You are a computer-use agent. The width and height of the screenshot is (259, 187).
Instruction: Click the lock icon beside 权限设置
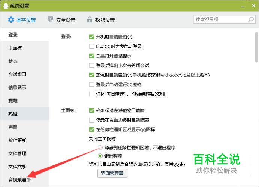(89, 19)
